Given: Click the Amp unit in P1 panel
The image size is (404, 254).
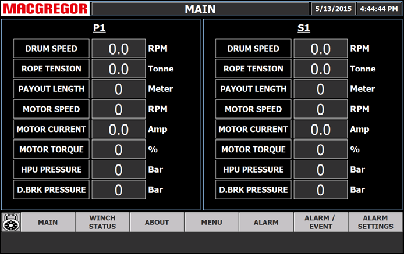Looking at the screenshot, I should coord(158,130).
